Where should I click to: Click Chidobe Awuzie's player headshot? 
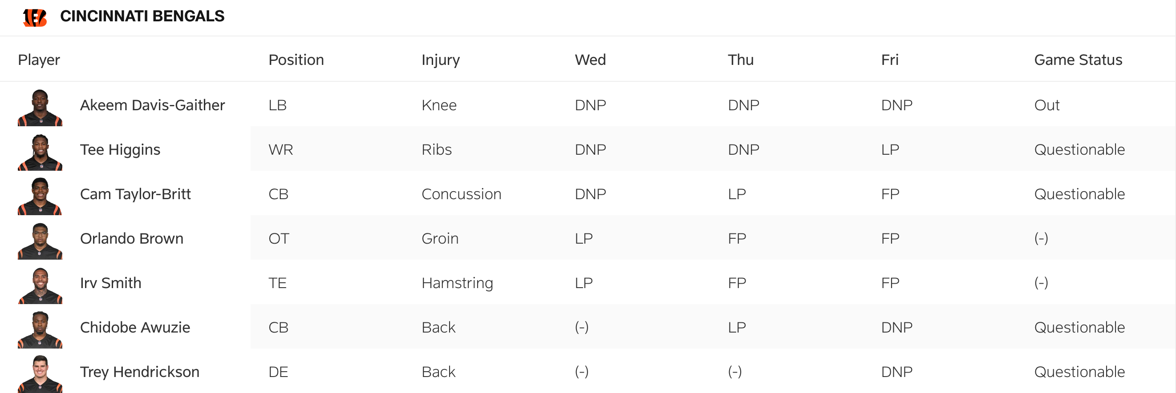tap(40, 330)
